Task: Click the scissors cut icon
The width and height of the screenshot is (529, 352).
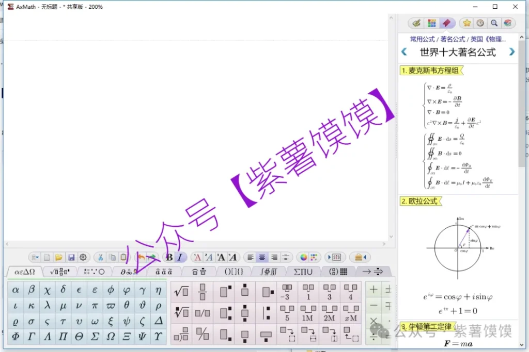Action: [x=100, y=257]
